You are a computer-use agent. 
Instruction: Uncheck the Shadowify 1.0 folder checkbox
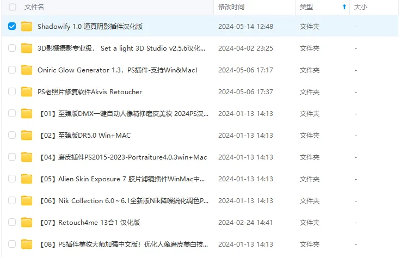pyautogui.click(x=12, y=26)
